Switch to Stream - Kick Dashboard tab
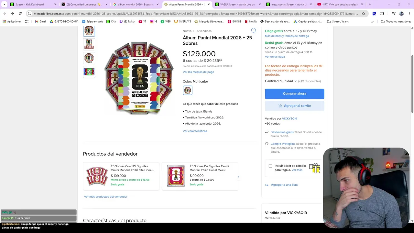 click(x=33, y=5)
